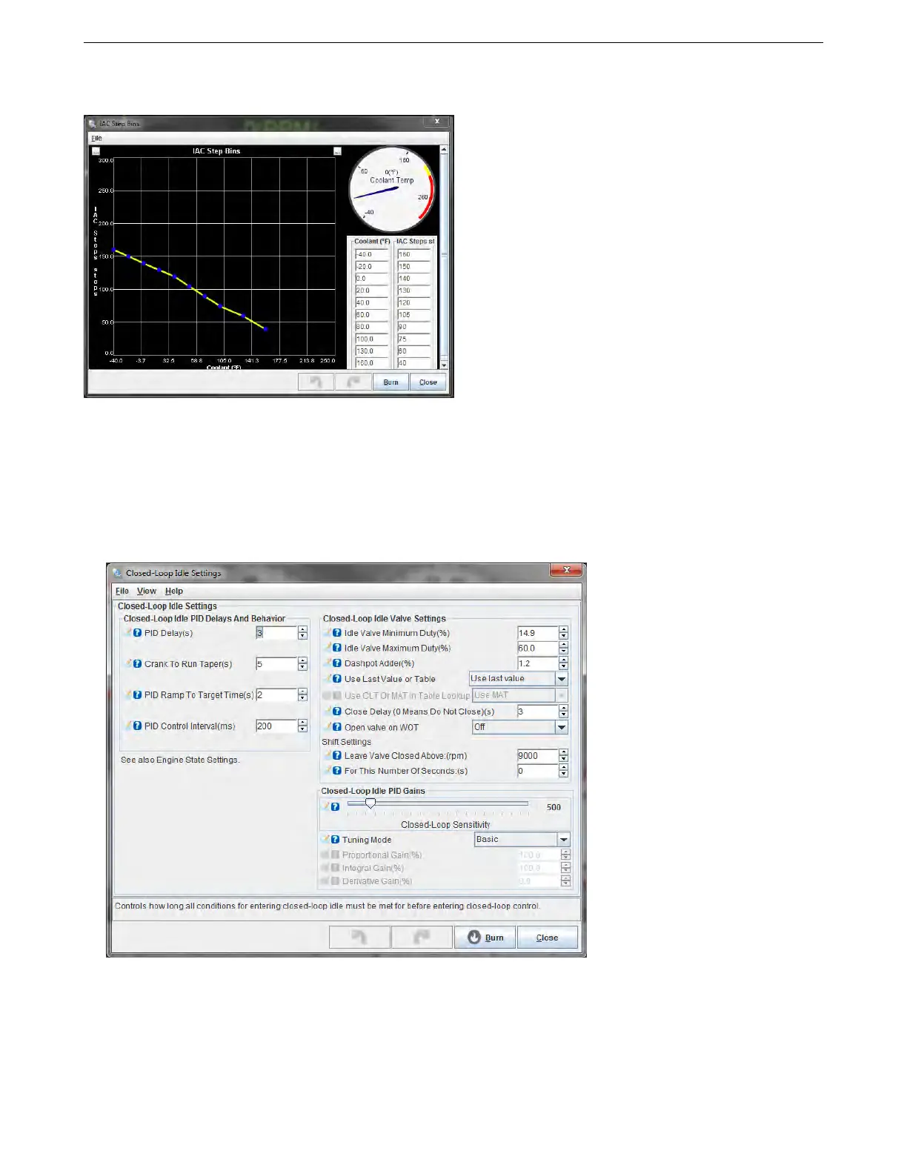907x1174 pixels.
Task: Open the View menu in Closed-Loop Idle Settings
Action: click(147, 591)
